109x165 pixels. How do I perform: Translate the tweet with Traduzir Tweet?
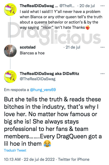(15, 150)
